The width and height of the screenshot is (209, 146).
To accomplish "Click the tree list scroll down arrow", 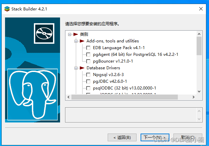I will 199,92.
